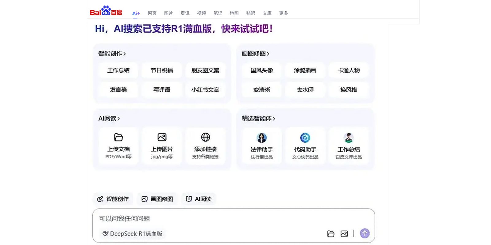Select the 国风头像 image option
The width and height of the screenshot is (491, 245).
coord(262,70)
